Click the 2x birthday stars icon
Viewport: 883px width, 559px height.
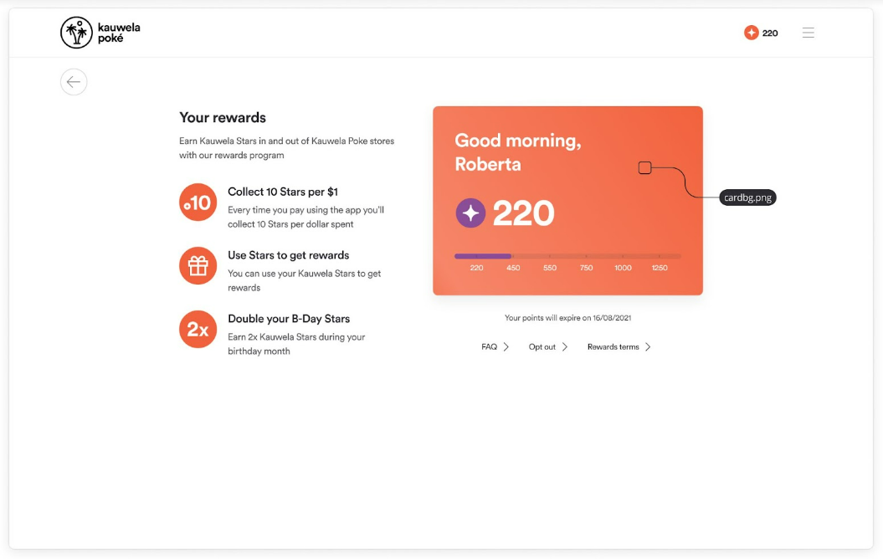click(x=198, y=330)
